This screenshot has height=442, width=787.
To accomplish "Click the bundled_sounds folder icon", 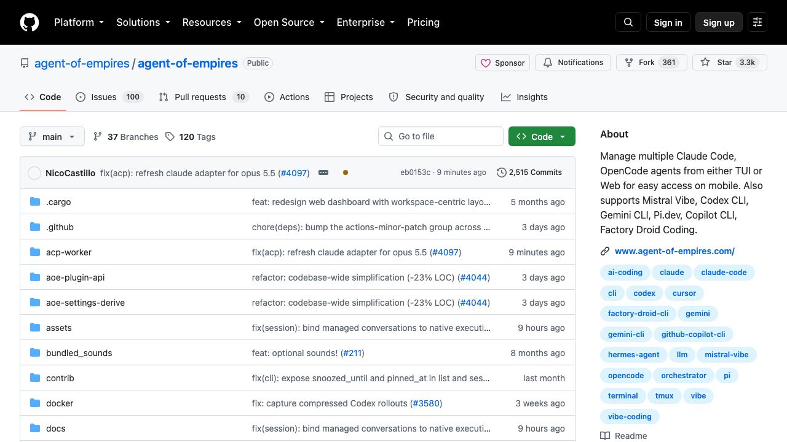I will coord(35,352).
